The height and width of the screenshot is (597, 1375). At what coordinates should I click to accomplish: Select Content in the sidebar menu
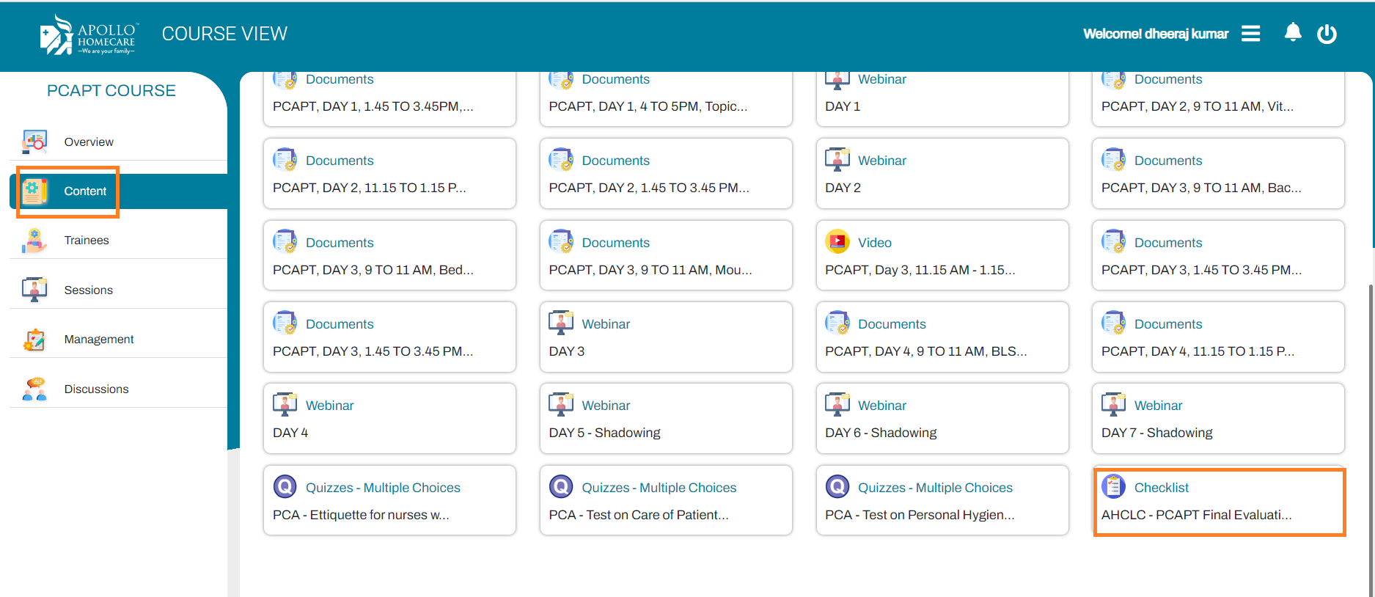[85, 191]
